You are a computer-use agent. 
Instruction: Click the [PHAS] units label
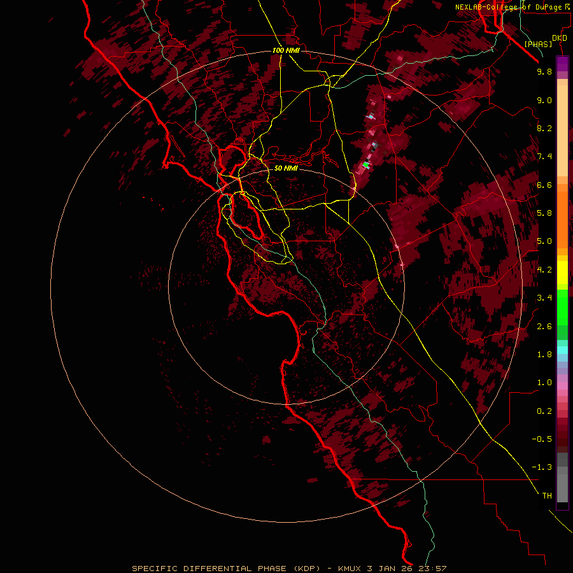click(539, 44)
